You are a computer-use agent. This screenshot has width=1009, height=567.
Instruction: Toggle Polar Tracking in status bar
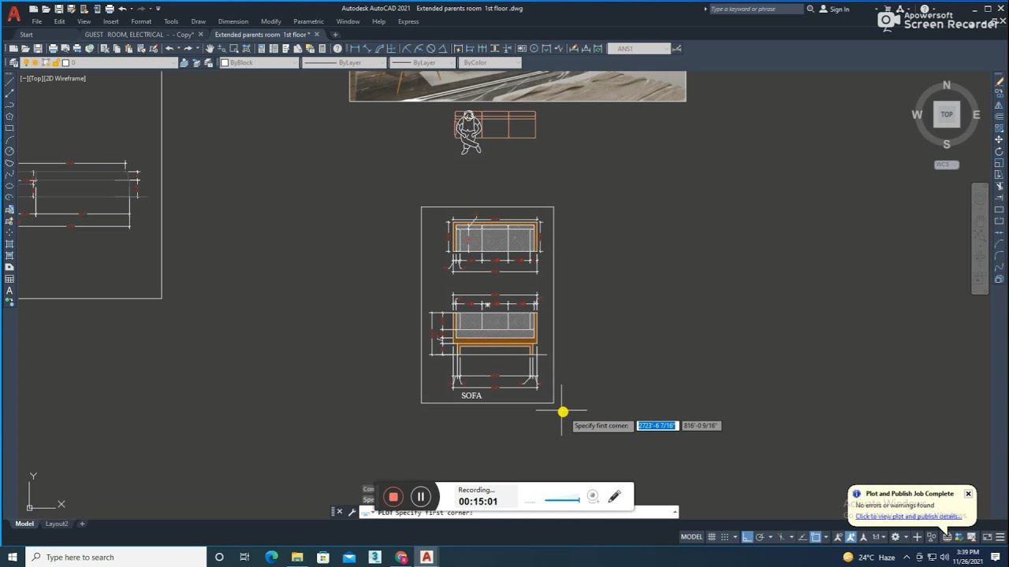coord(760,537)
